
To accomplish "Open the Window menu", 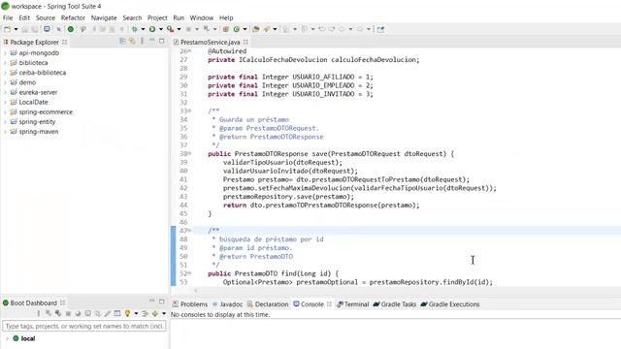I will pos(201,17).
